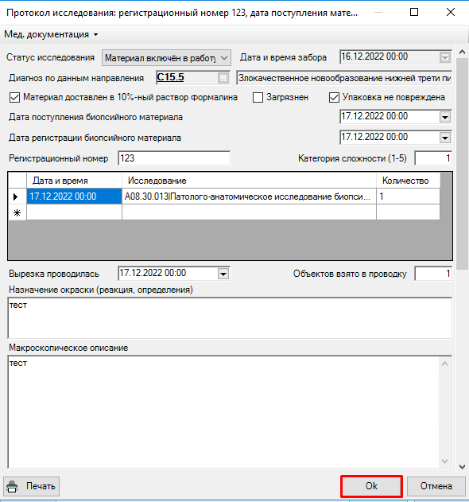Open Мед. документация menu

(x=51, y=34)
